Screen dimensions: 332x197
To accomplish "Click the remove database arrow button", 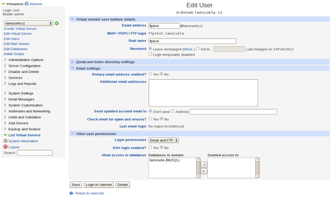I will point(204,171).
